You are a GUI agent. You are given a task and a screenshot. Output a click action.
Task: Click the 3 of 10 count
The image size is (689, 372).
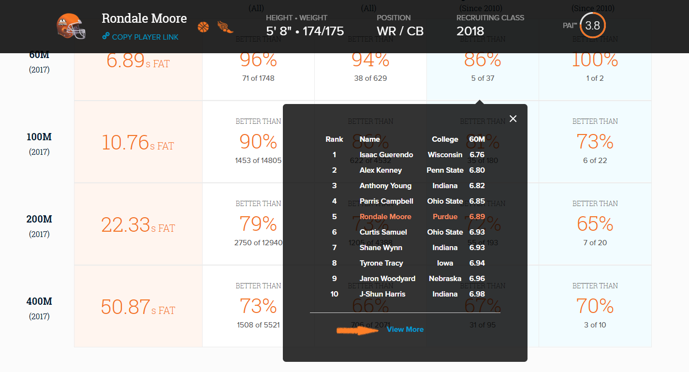(595, 325)
